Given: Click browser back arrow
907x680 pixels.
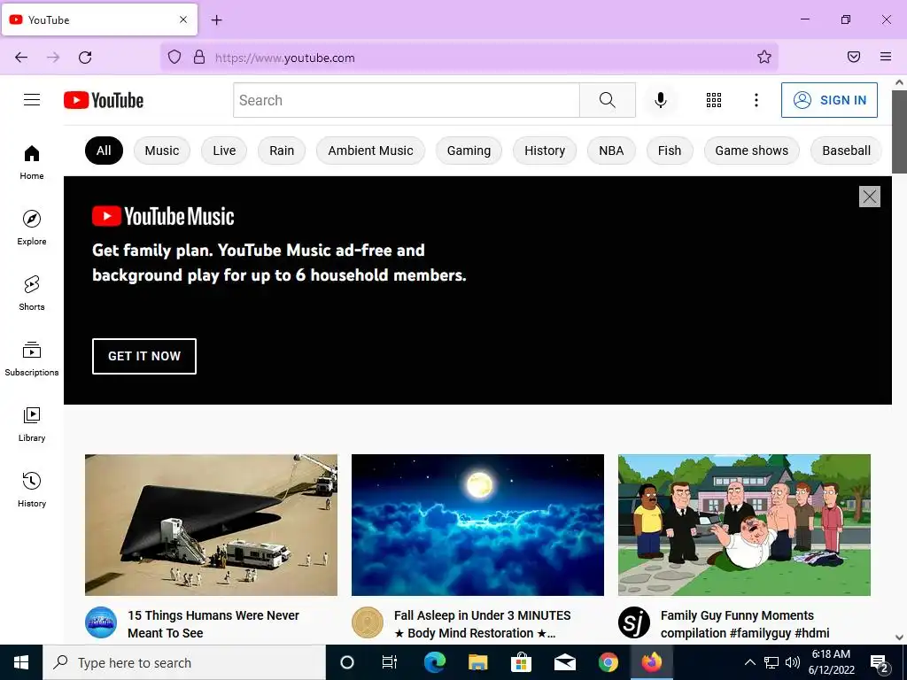Looking at the screenshot, I should pyautogui.click(x=21, y=58).
